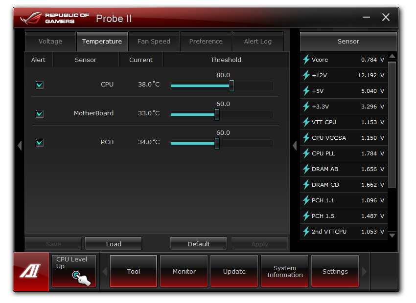The height and width of the screenshot is (303, 416).
Task: Click the Vcore reading 0.784 V
Action: tap(372, 60)
